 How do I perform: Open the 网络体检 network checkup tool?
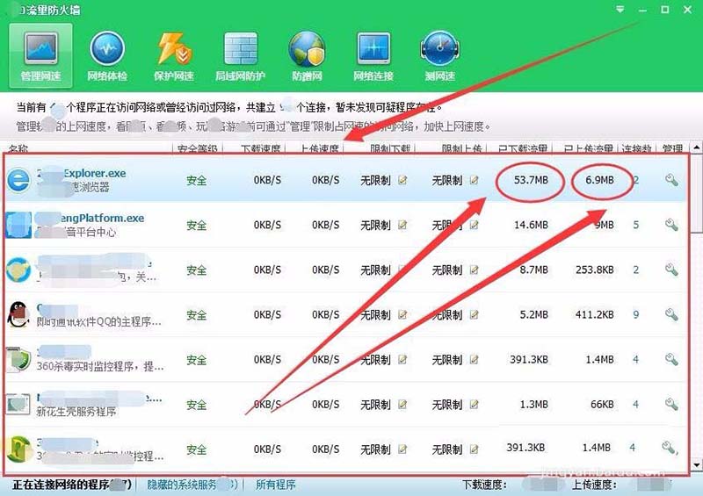coord(107,54)
